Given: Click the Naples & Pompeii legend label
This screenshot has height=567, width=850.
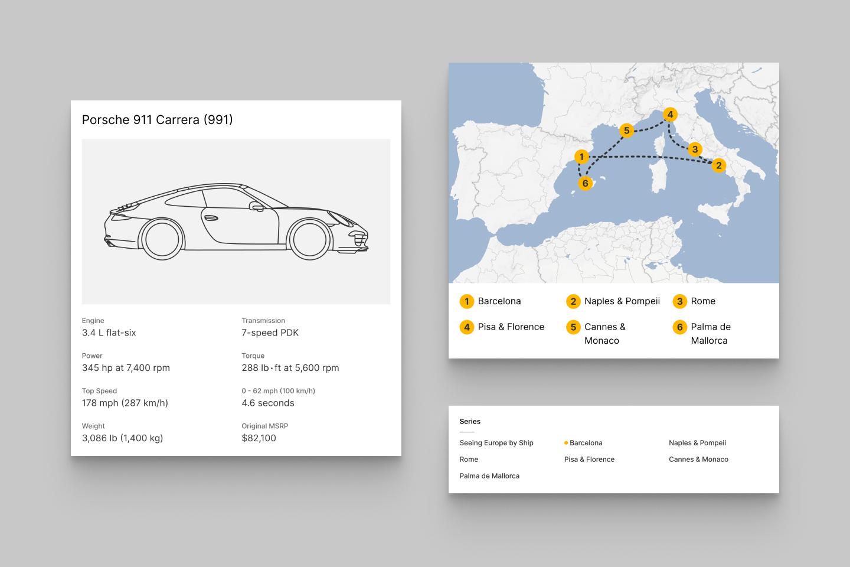Looking at the screenshot, I should coord(622,301).
